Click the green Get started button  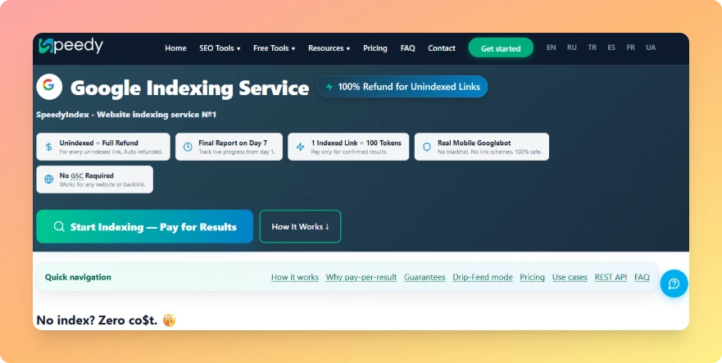[501, 48]
